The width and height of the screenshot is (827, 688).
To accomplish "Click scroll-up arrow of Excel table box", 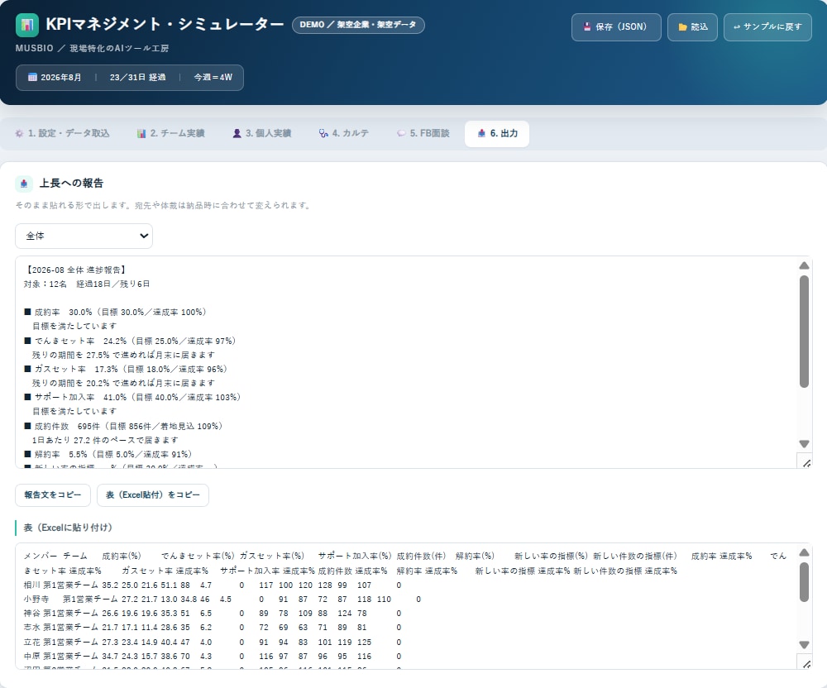I will click(804, 552).
